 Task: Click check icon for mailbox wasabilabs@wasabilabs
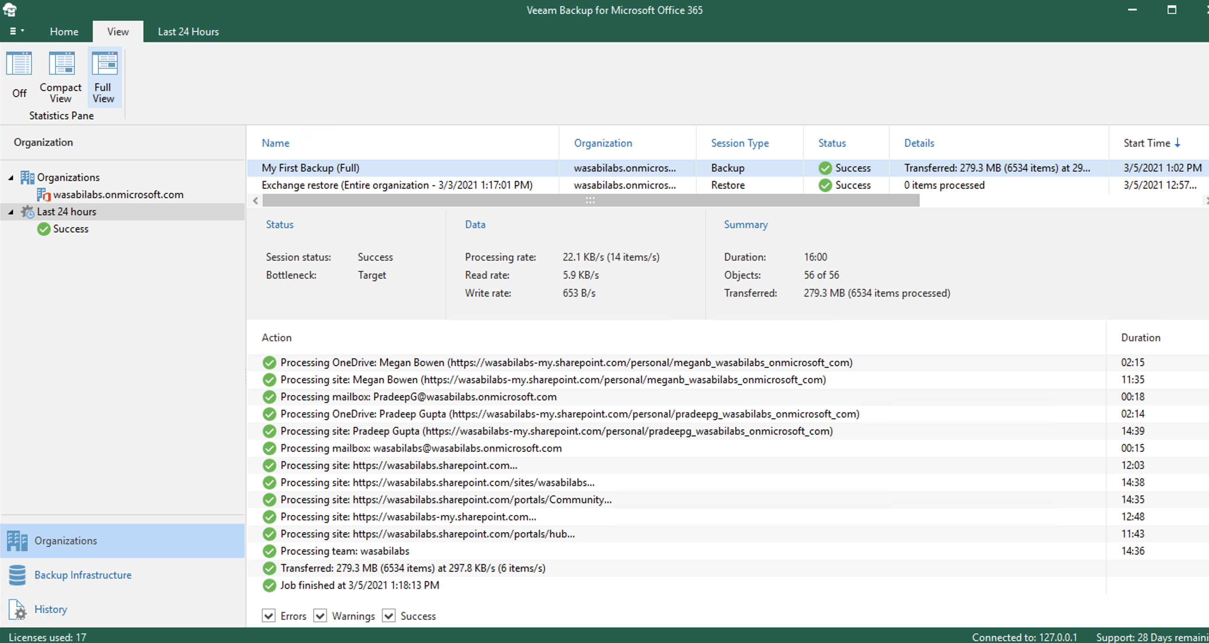tap(269, 448)
